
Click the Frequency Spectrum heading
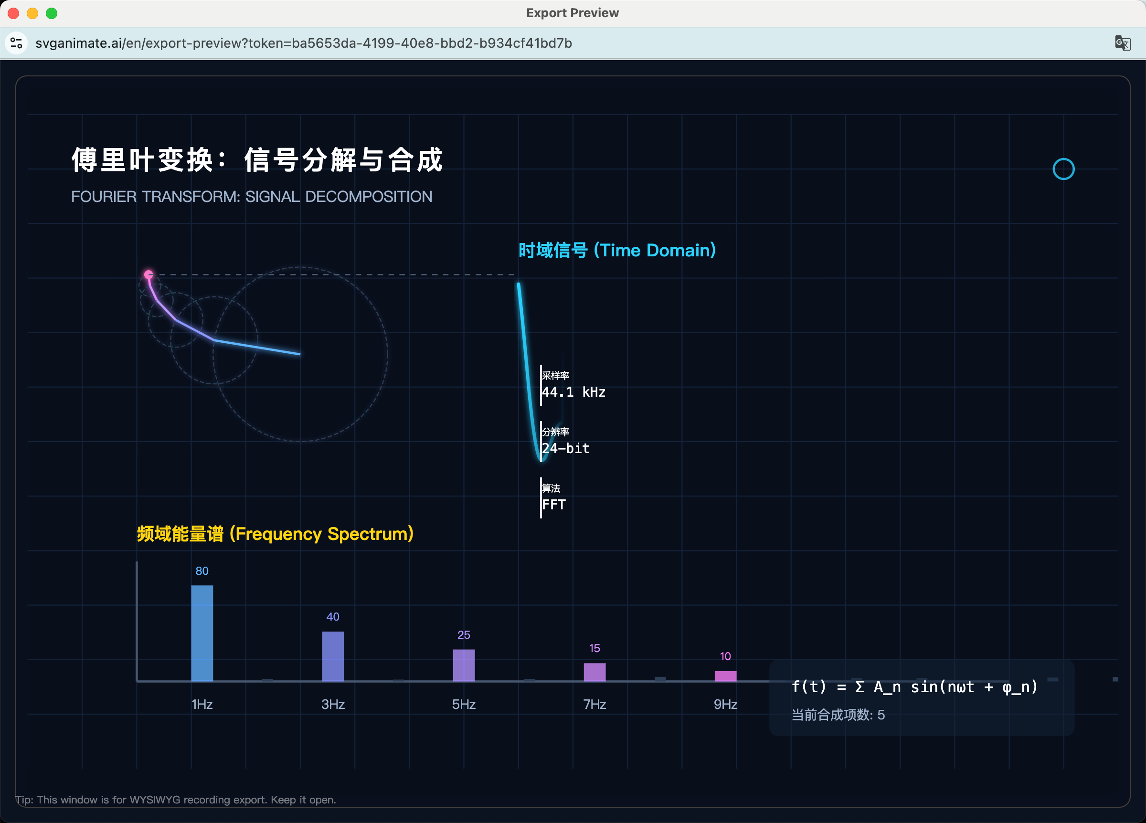point(276,534)
